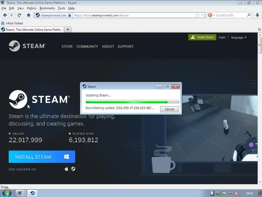Go to the ABOUT navigation link
This screenshot has height=197, width=262.
click(x=108, y=46)
